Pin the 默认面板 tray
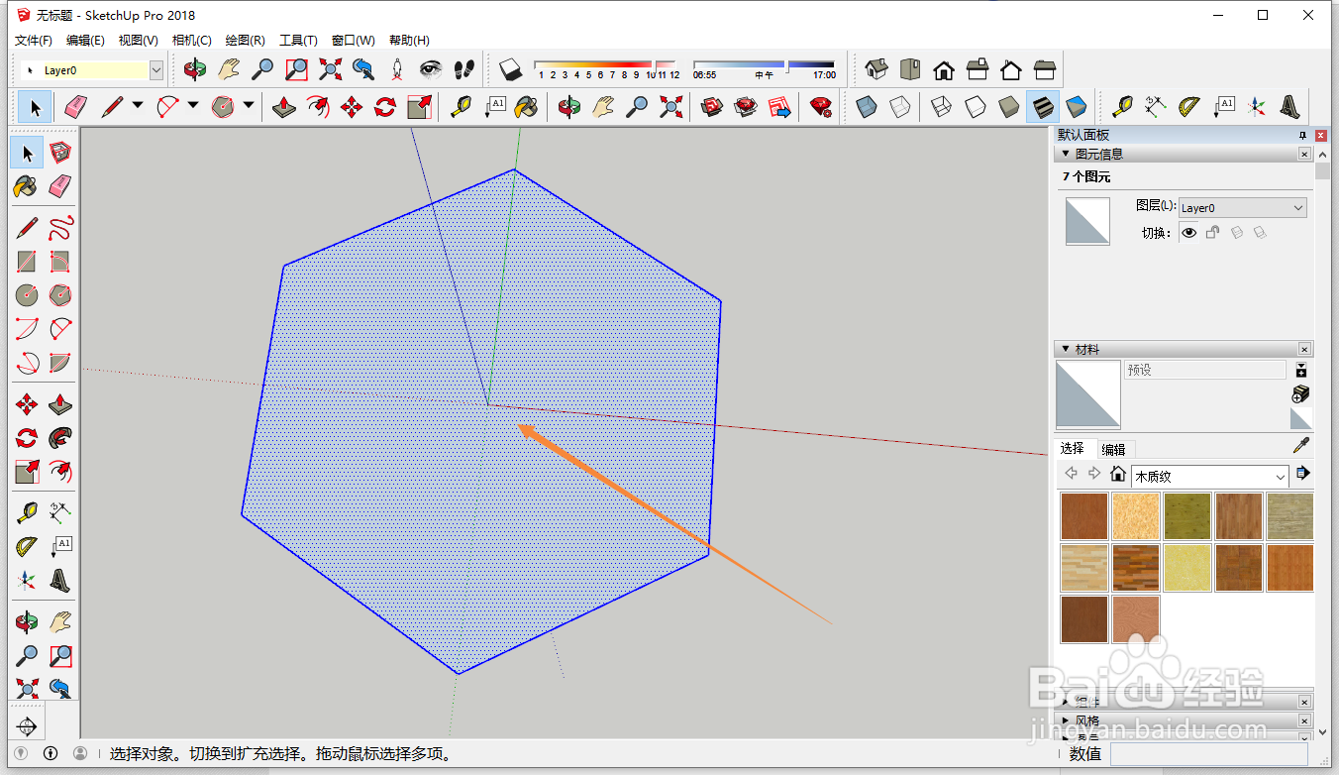Viewport: 1339px width, 775px height. 1302,135
